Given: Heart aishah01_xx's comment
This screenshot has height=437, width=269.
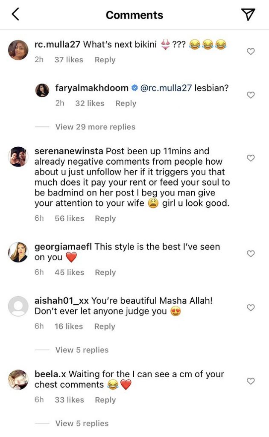Looking at the screenshot, I should [x=251, y=308].
